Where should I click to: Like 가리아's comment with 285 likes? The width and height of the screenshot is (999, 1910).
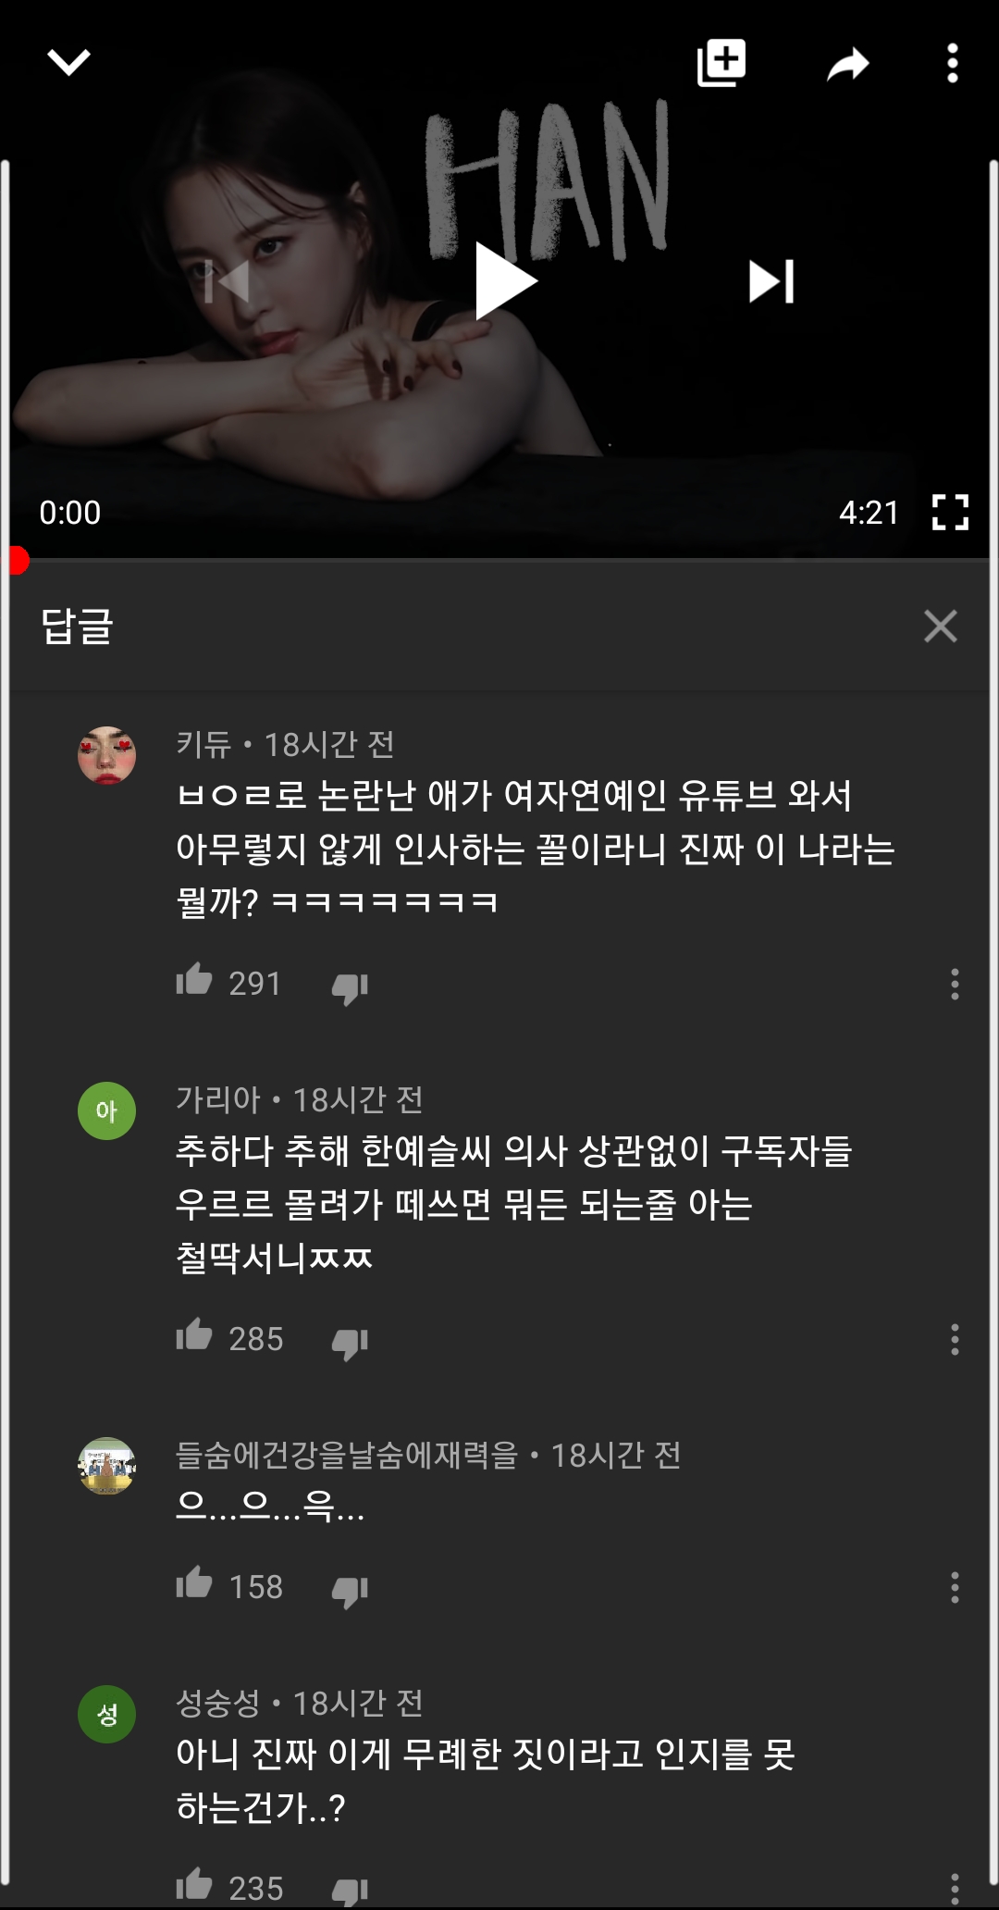(x=194, y=1334)
